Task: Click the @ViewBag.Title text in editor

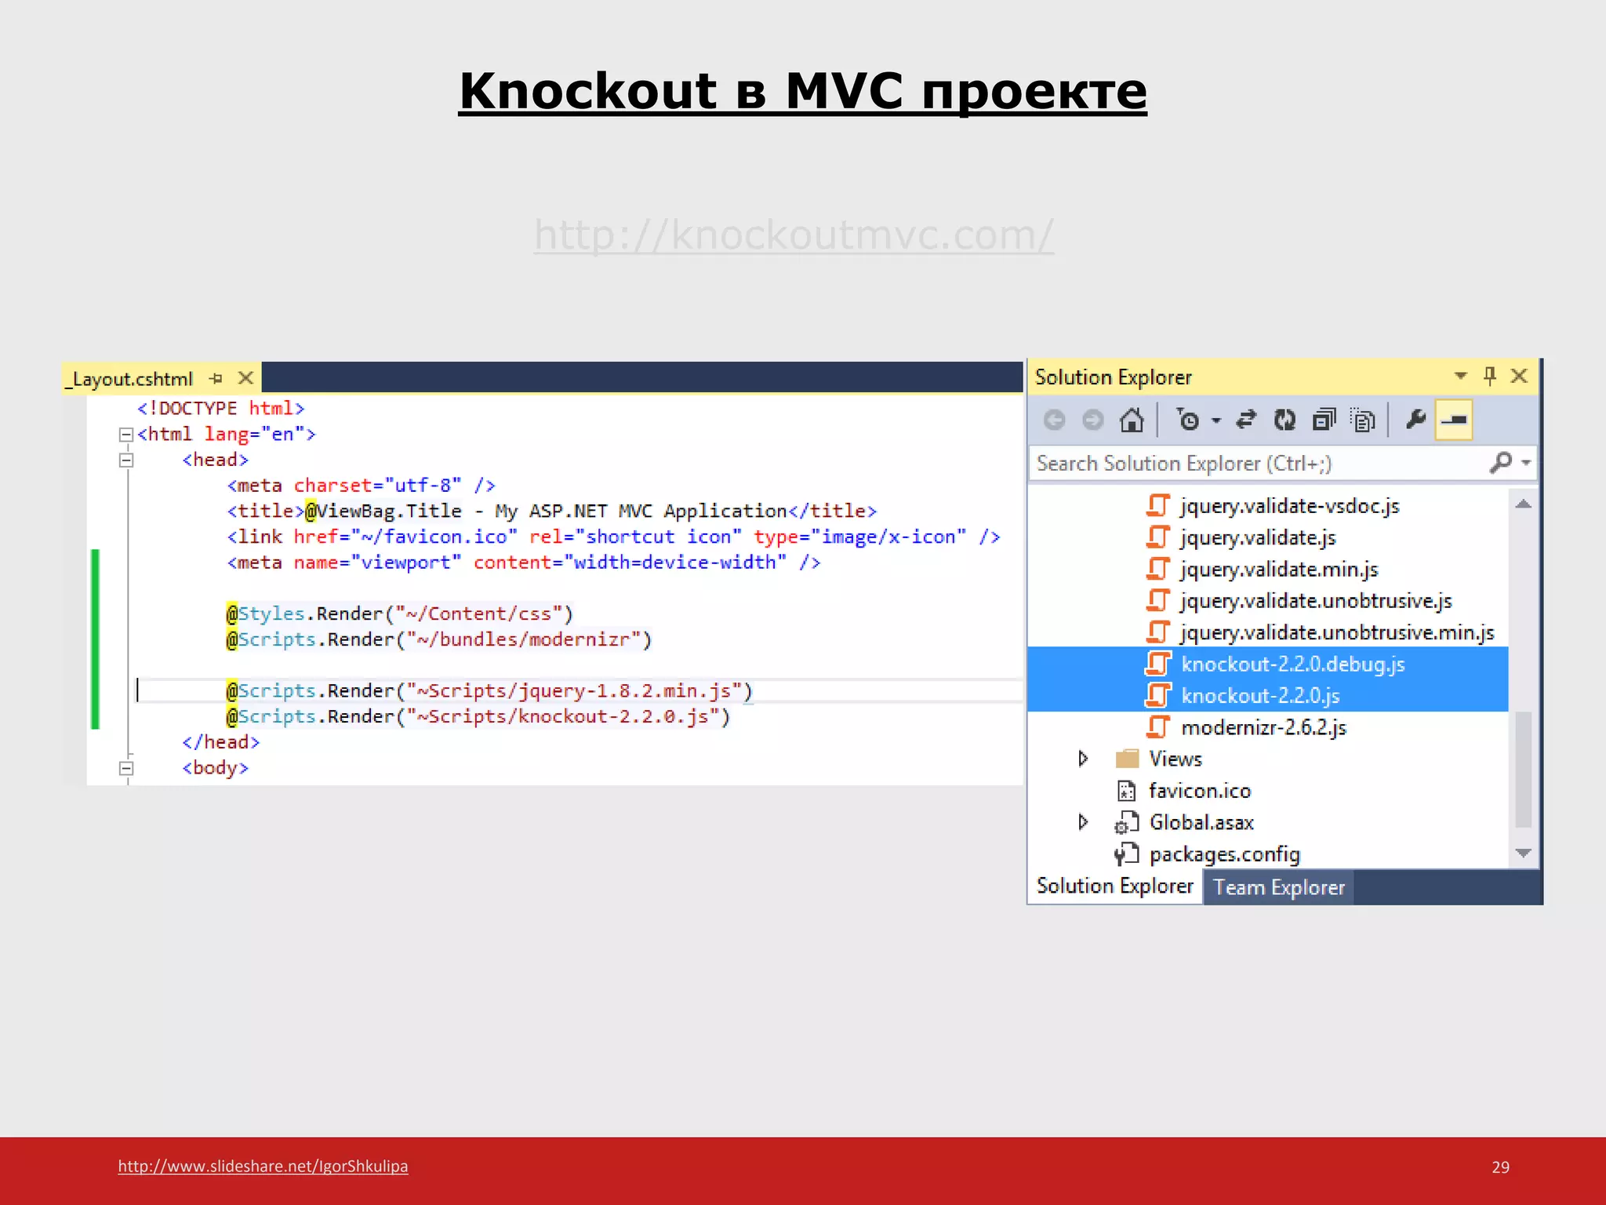Action: [x=383, y=511]
